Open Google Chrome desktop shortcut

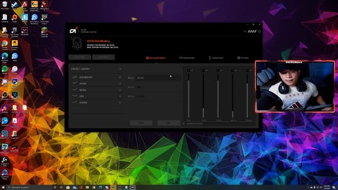tap(5, 45)
